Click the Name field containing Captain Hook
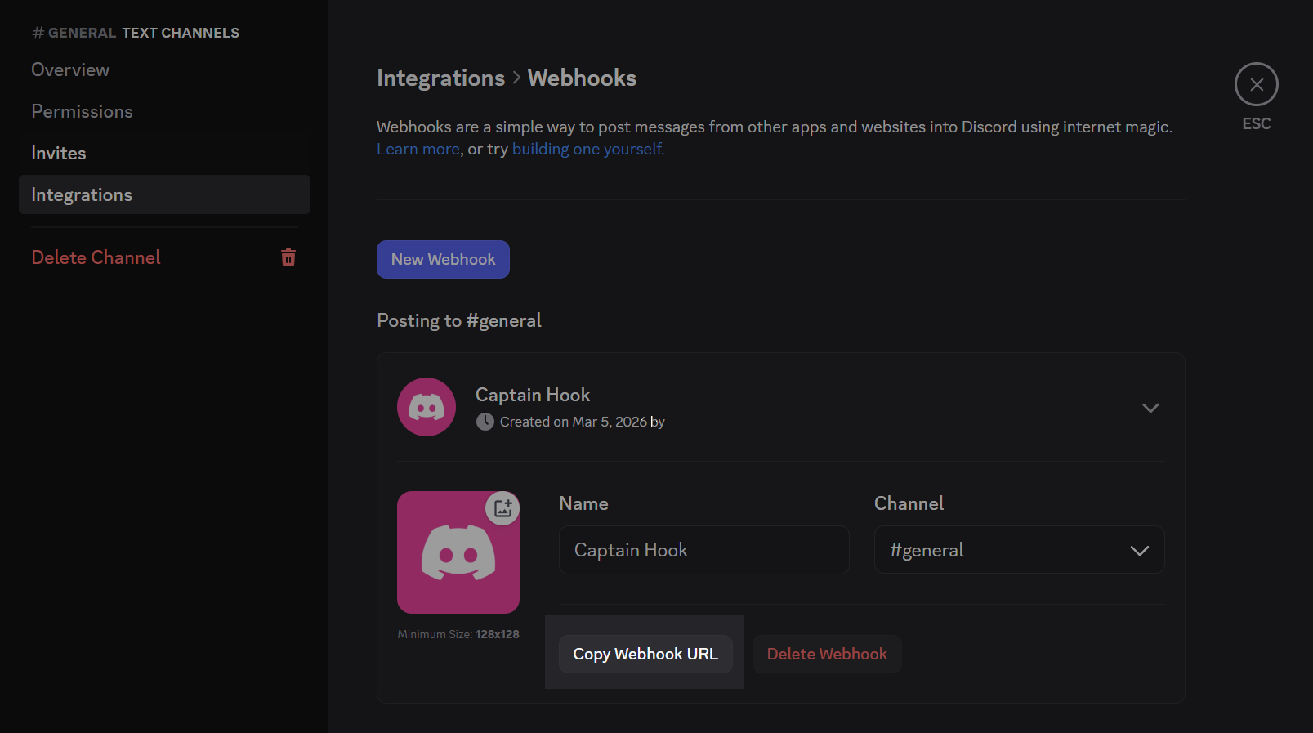Image resolution: width=1313 pixels, height=733 pixels. coord(704,550)
